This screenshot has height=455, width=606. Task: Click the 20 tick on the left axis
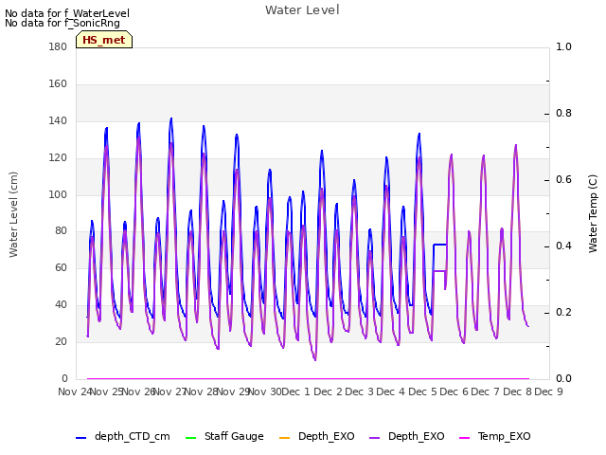tap(61, 341)
